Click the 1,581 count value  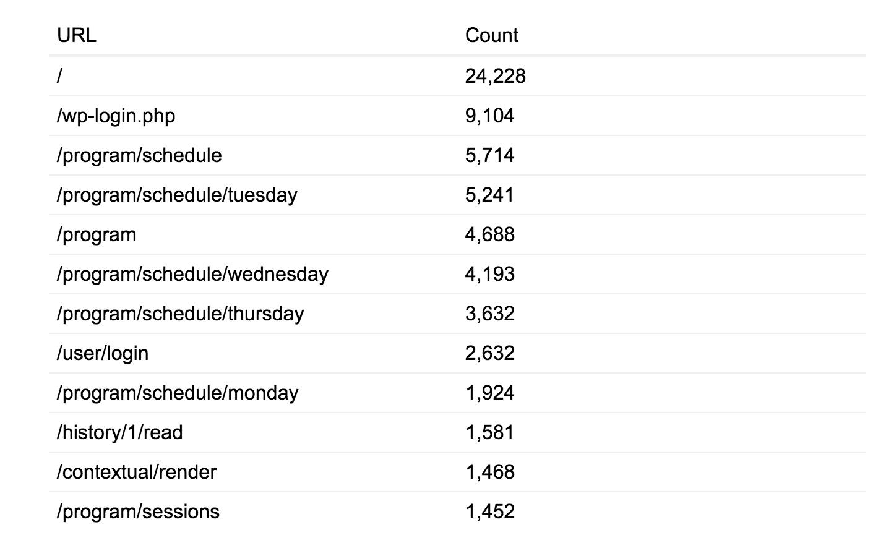pyautogui.click(x=489, y=432)
